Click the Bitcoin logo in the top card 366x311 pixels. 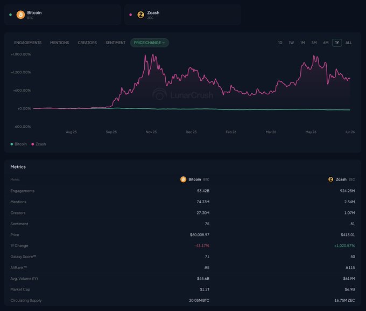pyautogui.click(x=20, y=15)
